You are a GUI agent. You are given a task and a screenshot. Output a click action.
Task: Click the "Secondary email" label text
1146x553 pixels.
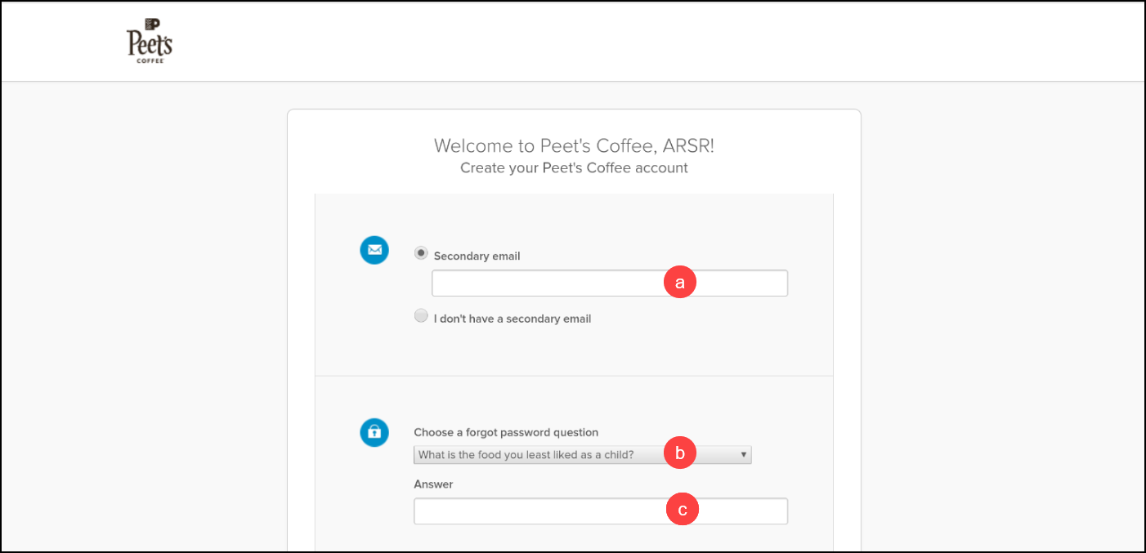tap(477, 256)
